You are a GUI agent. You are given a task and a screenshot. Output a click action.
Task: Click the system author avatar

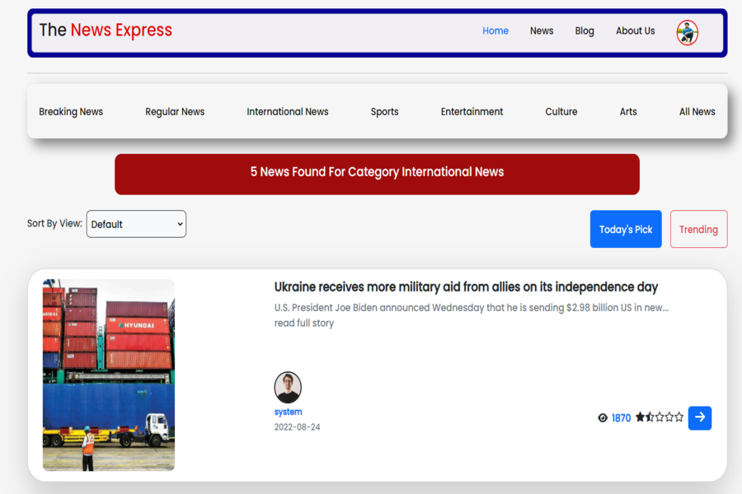tap(288, 388)
